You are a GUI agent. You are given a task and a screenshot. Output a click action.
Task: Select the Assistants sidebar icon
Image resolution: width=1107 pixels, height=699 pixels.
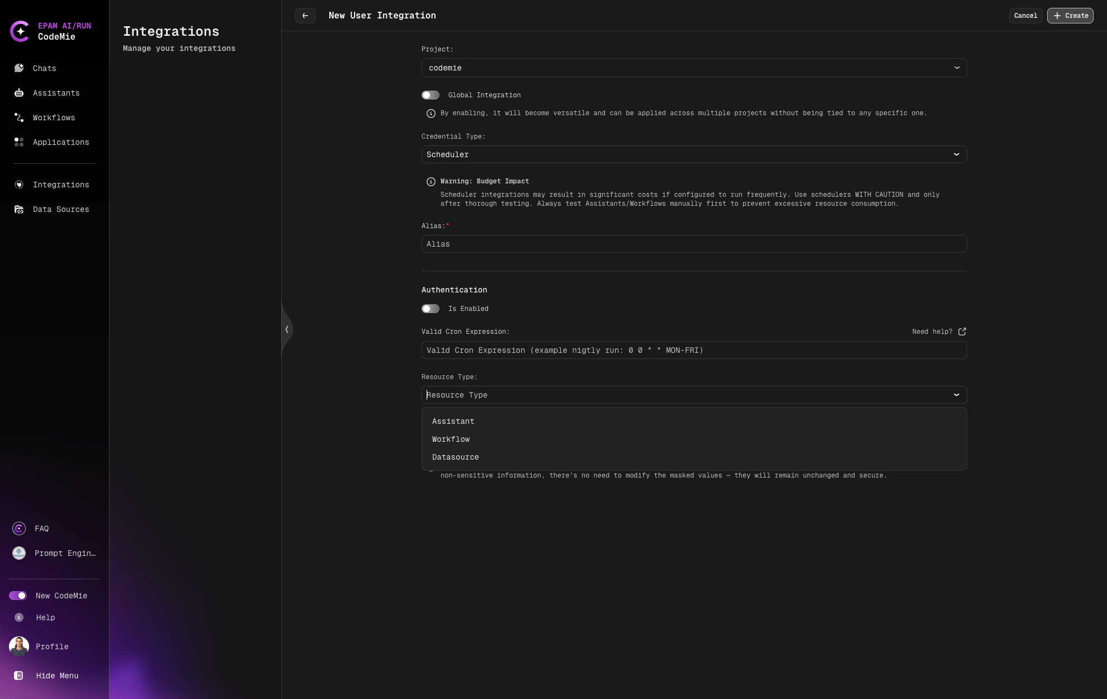[18, 93]
